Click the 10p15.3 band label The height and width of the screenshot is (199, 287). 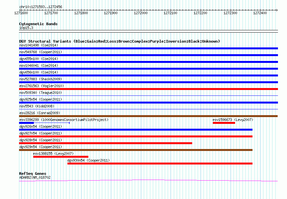point(26,28)
